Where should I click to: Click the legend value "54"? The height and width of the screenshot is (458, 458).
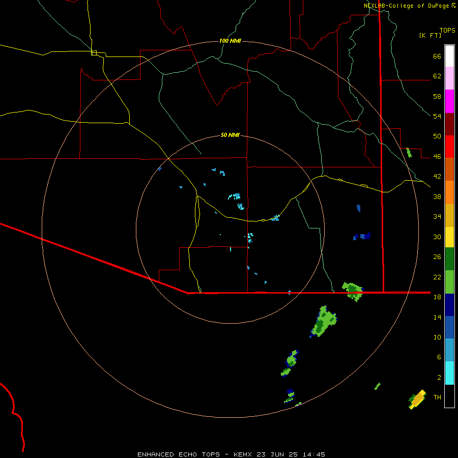pyautogui.click(x=437, y=116)
